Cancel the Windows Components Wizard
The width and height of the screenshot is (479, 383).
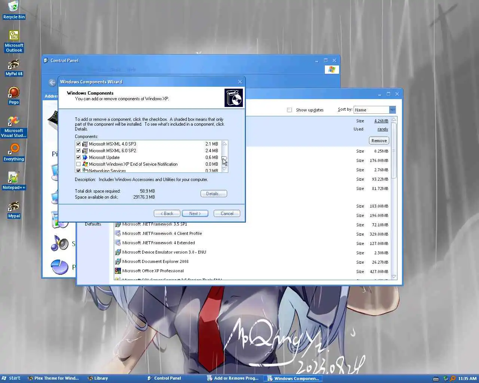pyautogui.click(x=227, y=214)
